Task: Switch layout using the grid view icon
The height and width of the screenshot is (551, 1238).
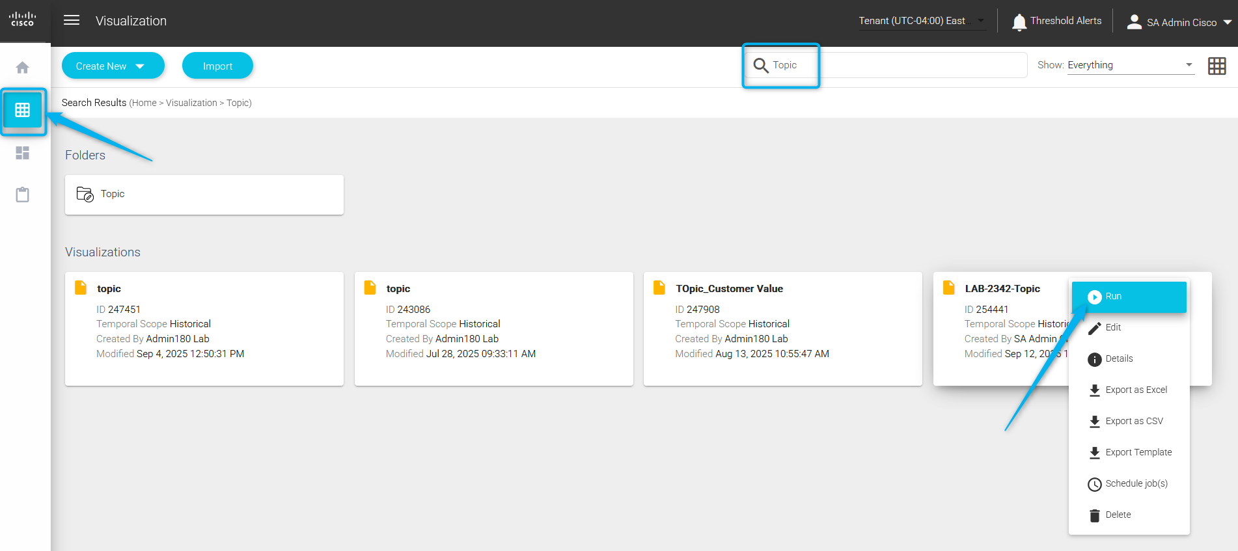Action: point(1217,66)
